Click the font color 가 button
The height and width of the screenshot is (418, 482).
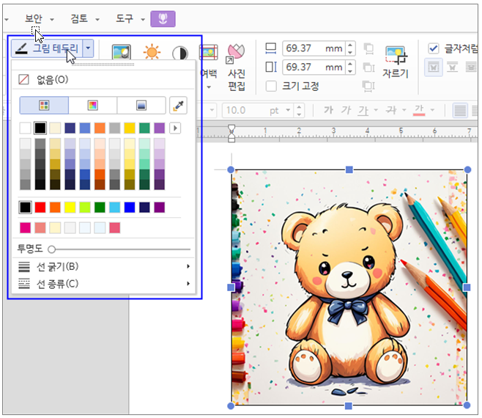point(419,110)
